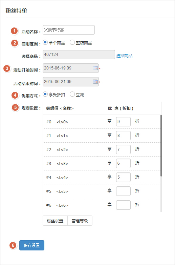
Task: Click the rules table vertical scrollbar
Action: 161,146
